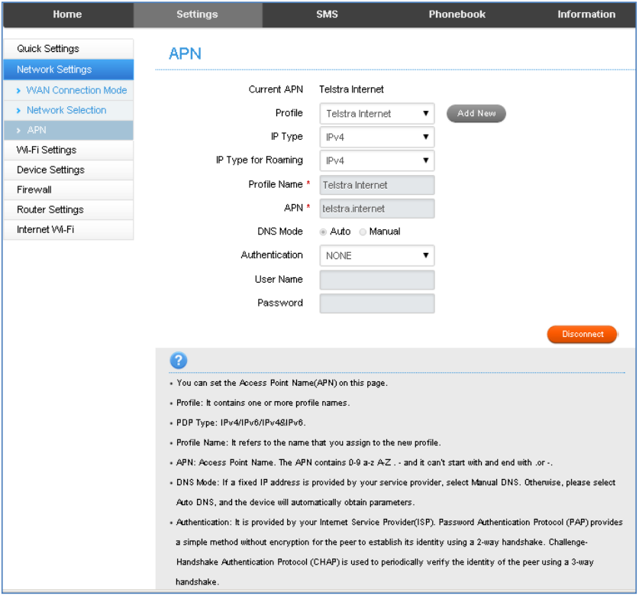The image size is (639, 596).
Task: Open WAN Connection Mode in sidebar
Action: coord(76,90)
